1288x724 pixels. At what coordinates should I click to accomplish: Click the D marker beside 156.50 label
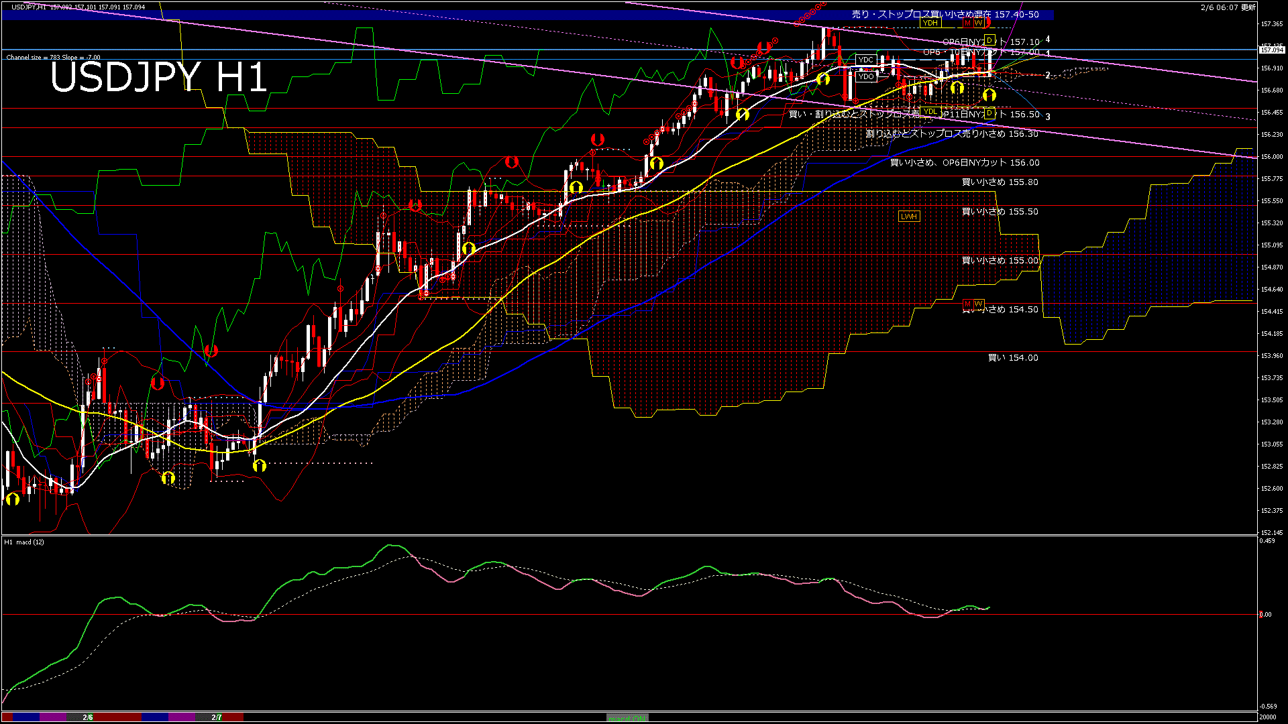989,114
